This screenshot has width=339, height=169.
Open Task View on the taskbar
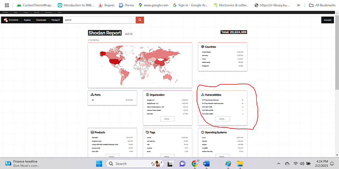[171, 163]
